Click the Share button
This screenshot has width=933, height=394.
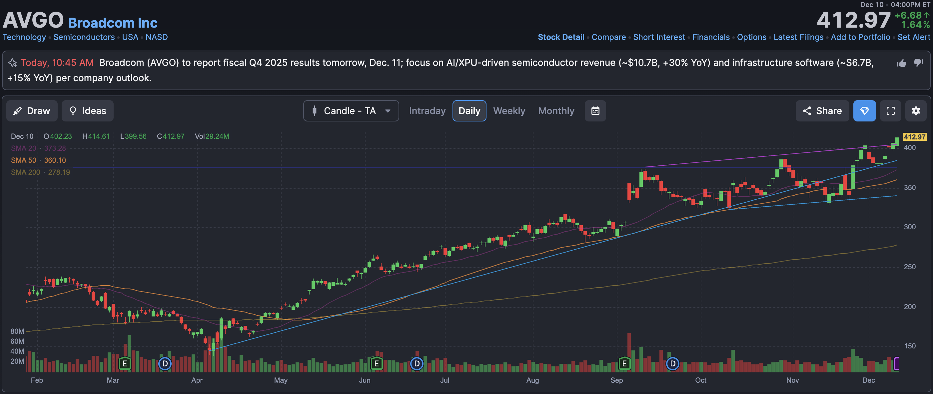[822, 111]
